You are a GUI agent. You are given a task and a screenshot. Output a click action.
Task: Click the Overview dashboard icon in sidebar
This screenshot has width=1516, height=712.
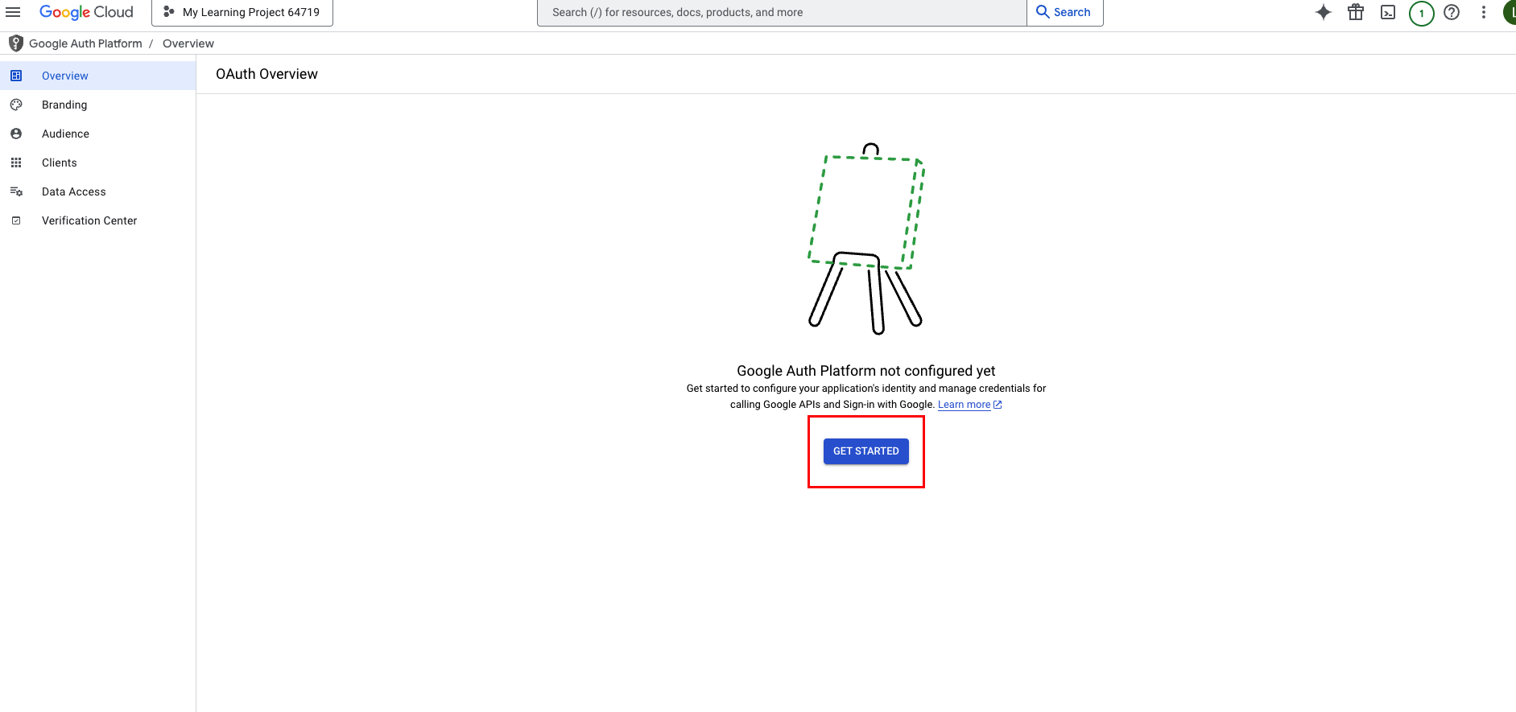click(16, 76)
